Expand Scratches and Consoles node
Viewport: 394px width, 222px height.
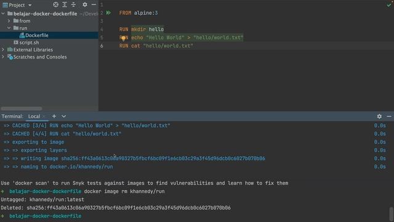pyautogui.click(x=3, y=57)
